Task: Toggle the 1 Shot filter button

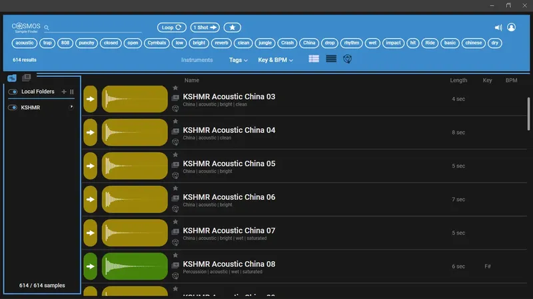Action: [x=205, y=27]
